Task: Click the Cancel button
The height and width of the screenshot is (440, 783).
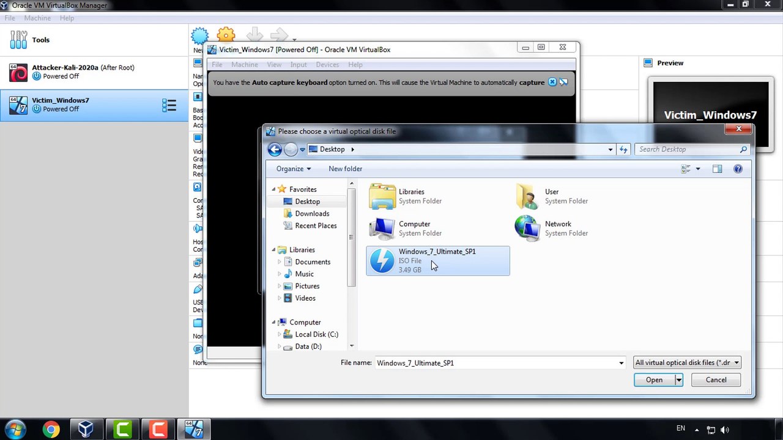Action: click(716, 380)
